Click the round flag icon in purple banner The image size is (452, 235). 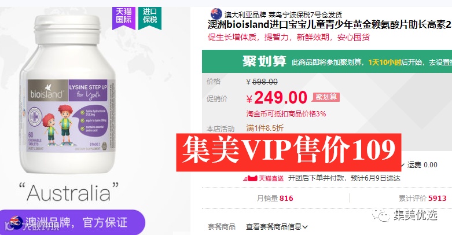[16, 222]
